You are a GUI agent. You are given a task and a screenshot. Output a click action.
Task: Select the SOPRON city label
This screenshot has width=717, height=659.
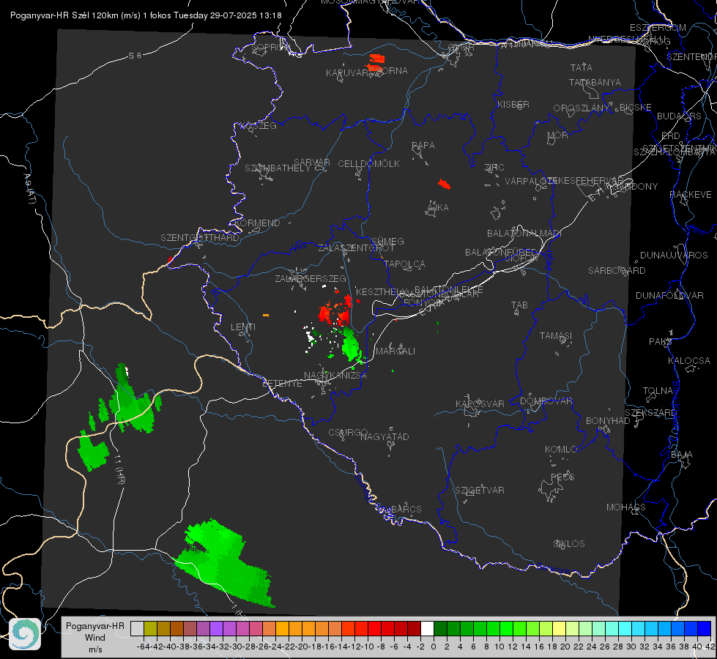(270, 47)
